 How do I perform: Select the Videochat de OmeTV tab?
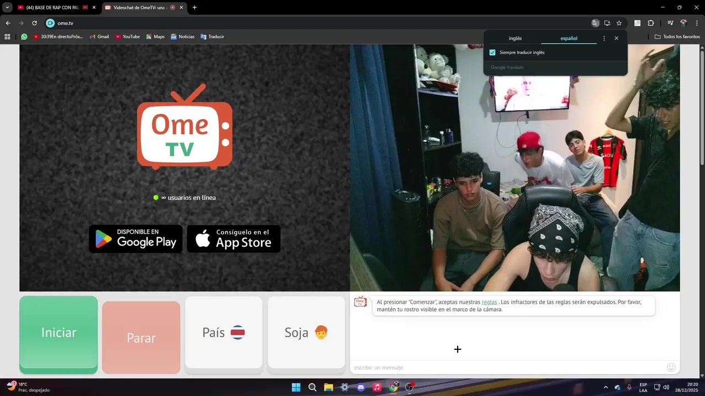pos(139,8)
